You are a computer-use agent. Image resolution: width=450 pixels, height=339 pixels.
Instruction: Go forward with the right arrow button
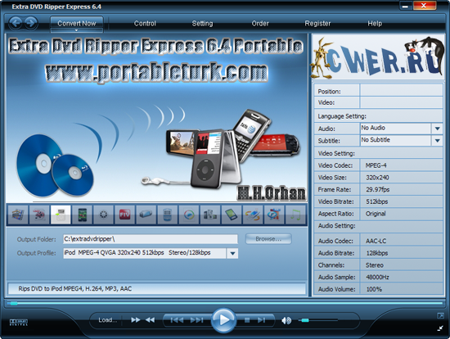[x=30, y=23]
